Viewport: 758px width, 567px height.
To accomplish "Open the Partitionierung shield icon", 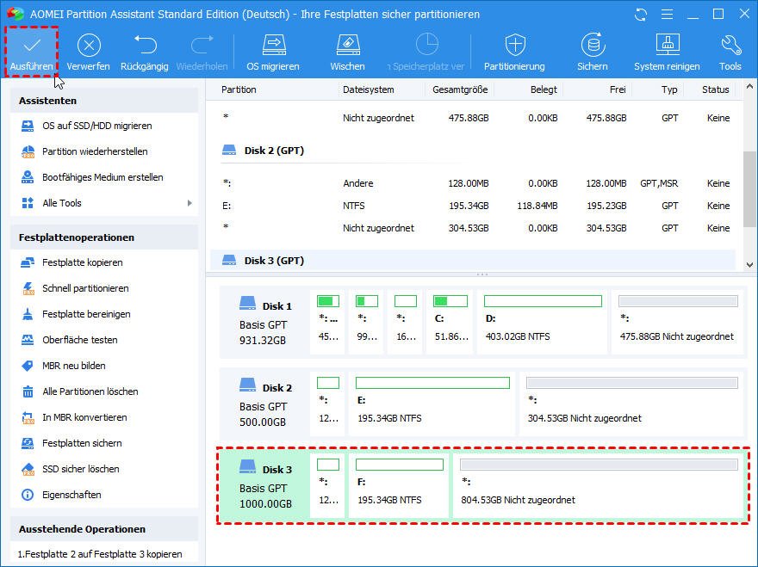I will (514, 46).
